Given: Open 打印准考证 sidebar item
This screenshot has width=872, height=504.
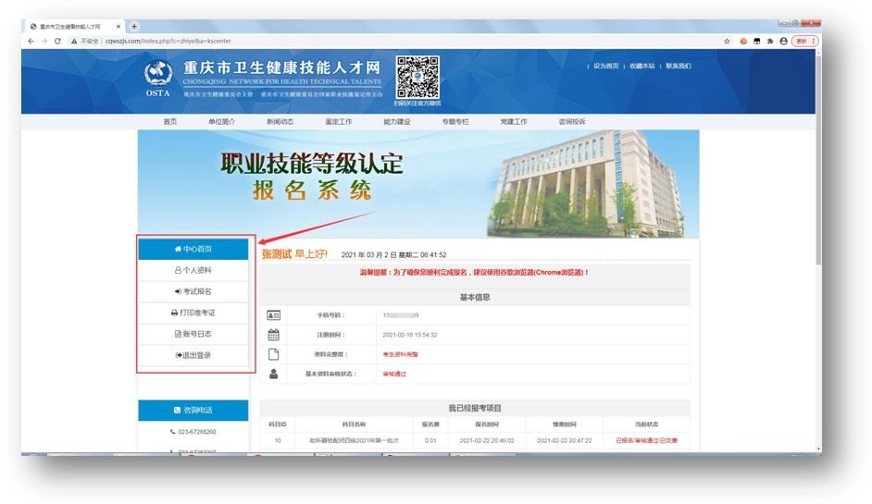Looking at the screenshot, I should click(193, 313).
